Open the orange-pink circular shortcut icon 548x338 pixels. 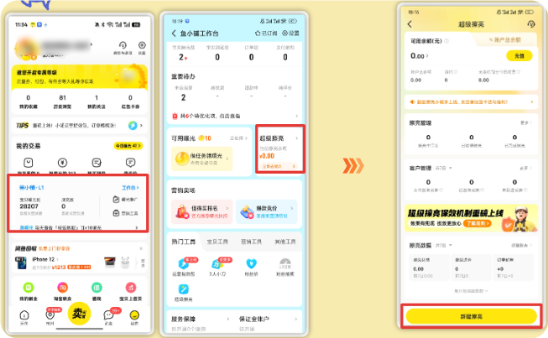[x=62, y=288]
